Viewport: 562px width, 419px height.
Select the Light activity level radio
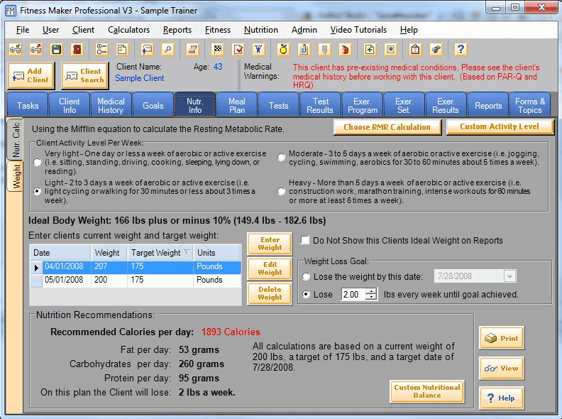(x=37, y=192)
